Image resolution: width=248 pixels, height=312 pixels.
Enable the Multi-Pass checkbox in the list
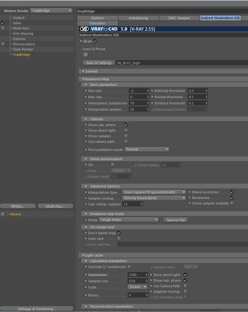(3, 28)
